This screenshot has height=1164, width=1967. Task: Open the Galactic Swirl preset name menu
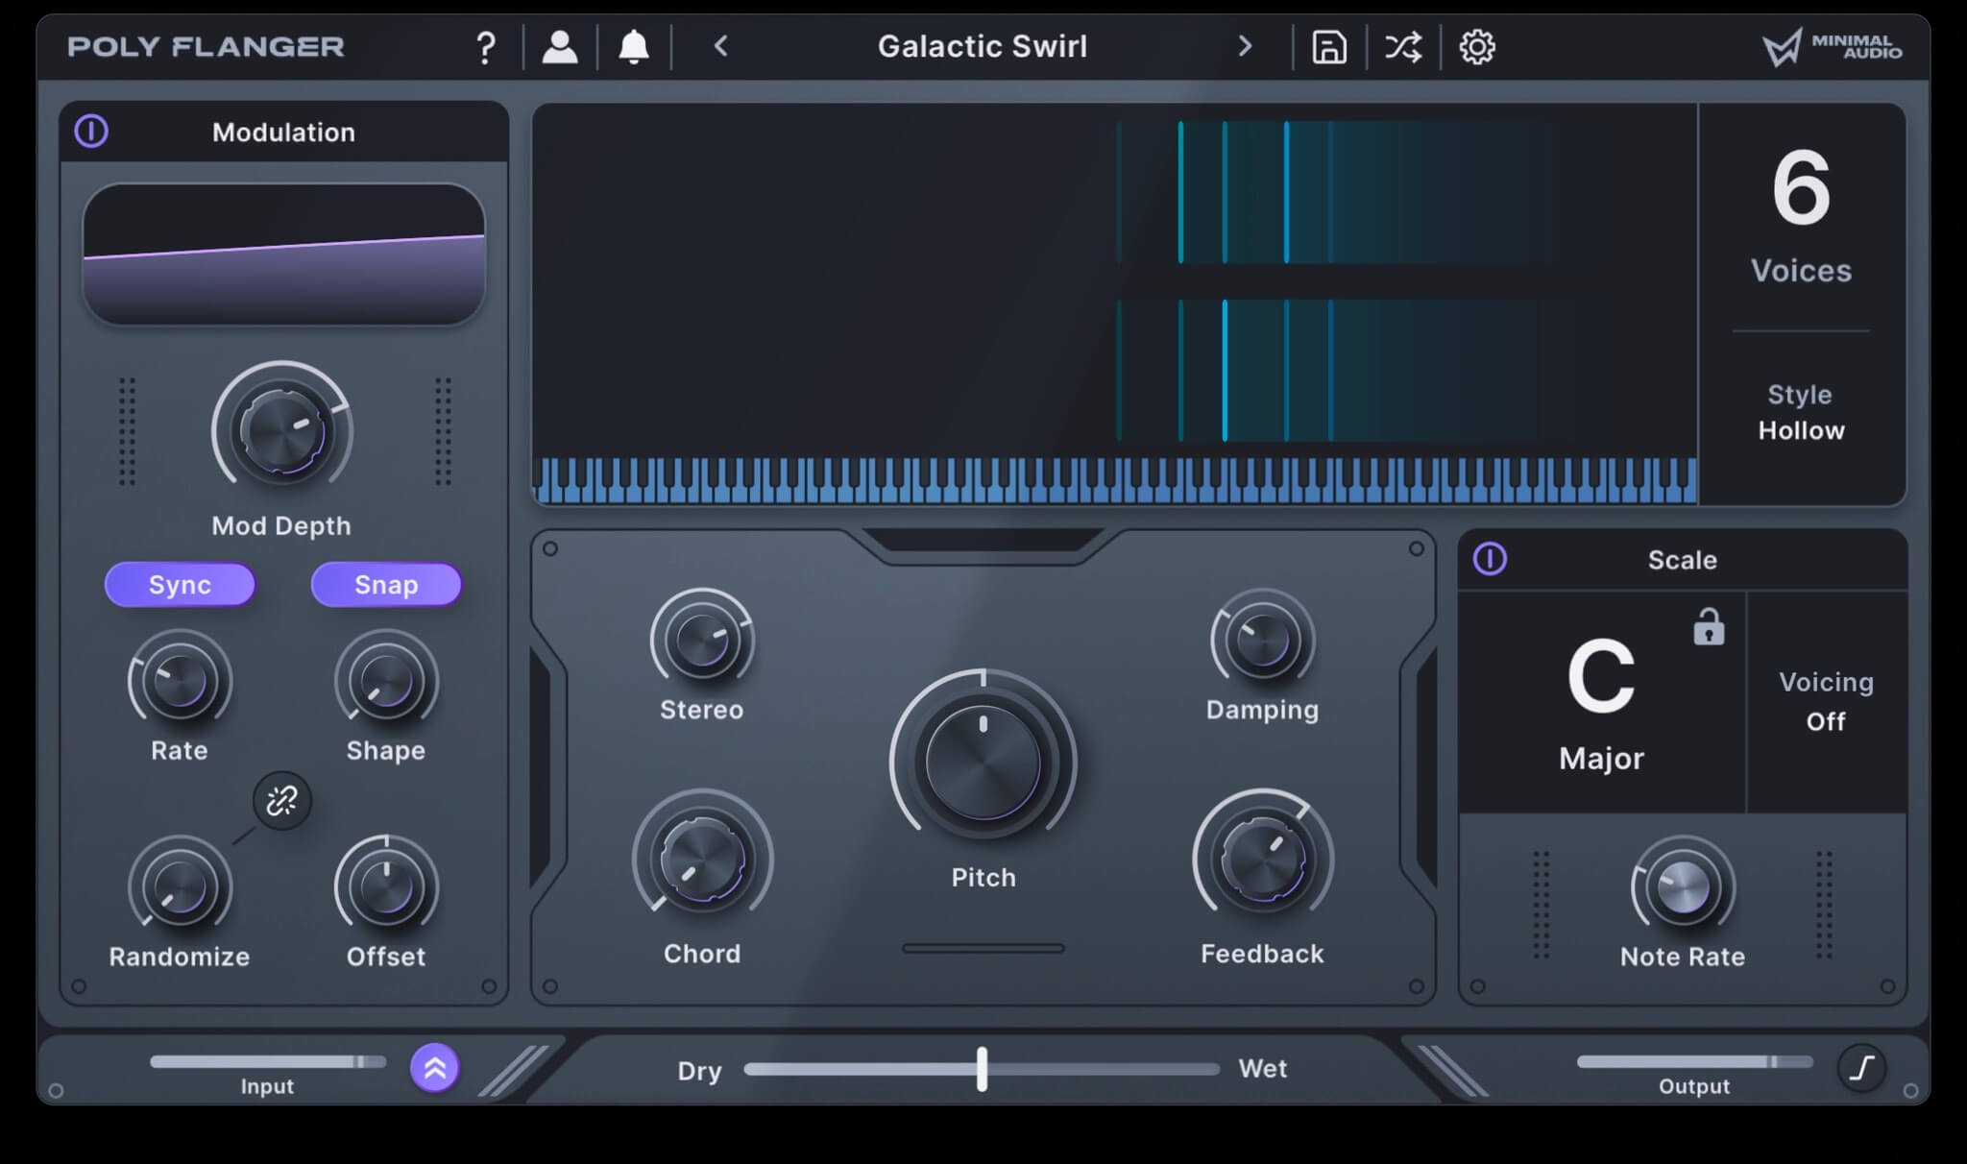(982, 45)
